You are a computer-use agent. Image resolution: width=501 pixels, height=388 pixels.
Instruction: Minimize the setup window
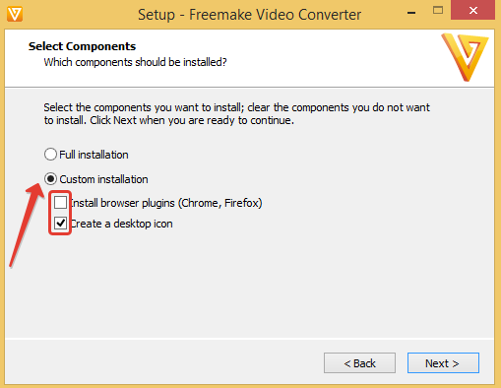coord(411,13)
